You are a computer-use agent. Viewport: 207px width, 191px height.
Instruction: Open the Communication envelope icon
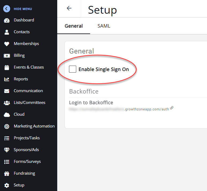click(7, 91)
